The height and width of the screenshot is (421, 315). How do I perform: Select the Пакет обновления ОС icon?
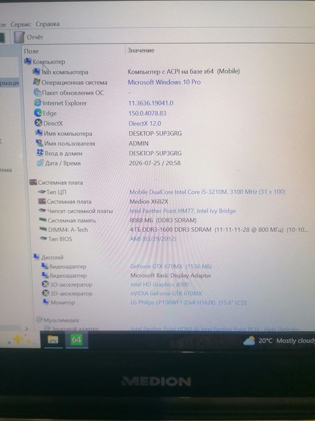(37, 93)
